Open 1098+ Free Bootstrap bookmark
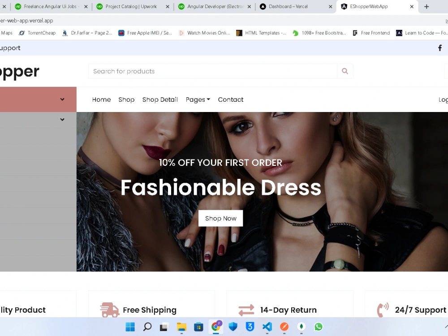This screenshot has width=448, height=336. [319, 33]
